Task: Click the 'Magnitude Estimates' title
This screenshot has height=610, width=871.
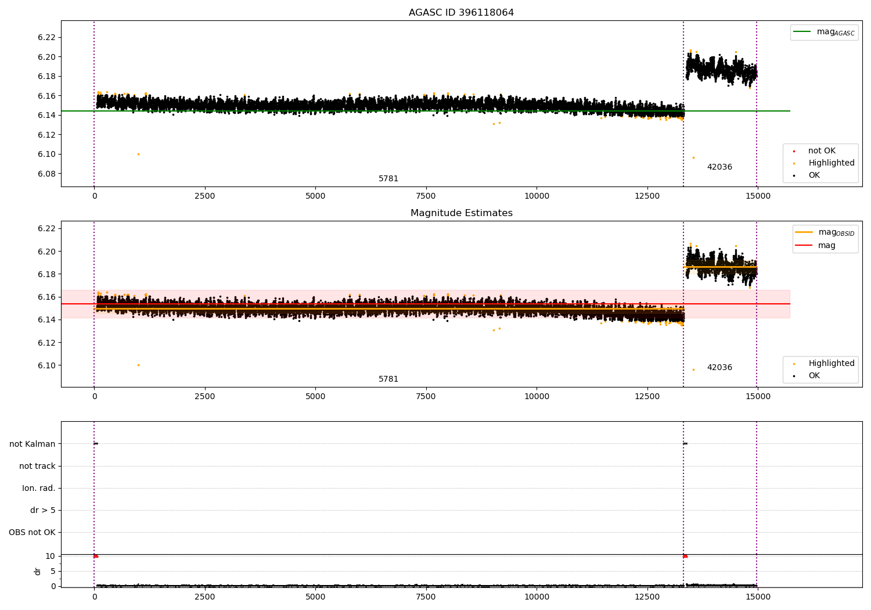Action: tap(461, 213)
